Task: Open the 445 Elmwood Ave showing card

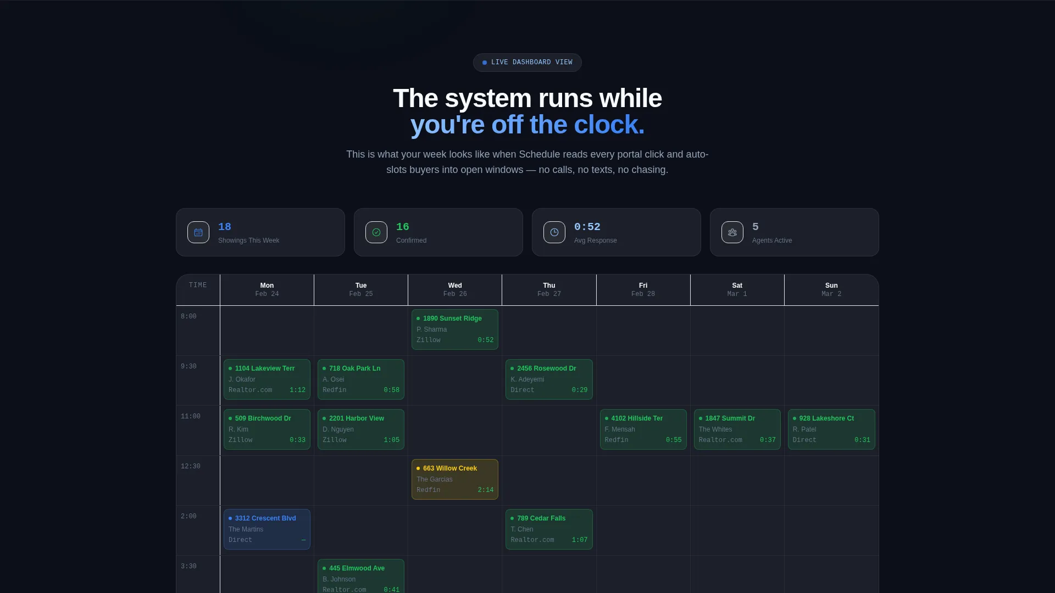Action: 361,576
